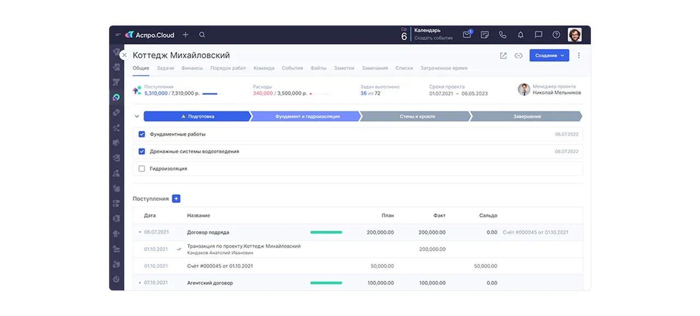
Task: Uncheck the Фундаментные работы checkbox
Action: coord(142,134)
